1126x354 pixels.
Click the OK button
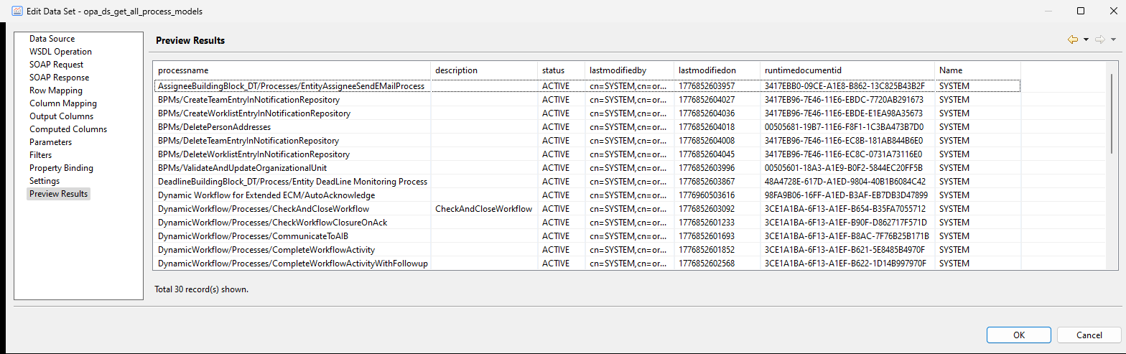click(x=1019, y=335)
